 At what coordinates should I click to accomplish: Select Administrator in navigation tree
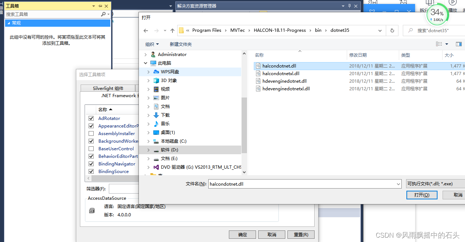pos(172,55)
